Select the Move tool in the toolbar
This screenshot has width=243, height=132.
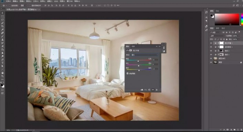click(2, 13)
